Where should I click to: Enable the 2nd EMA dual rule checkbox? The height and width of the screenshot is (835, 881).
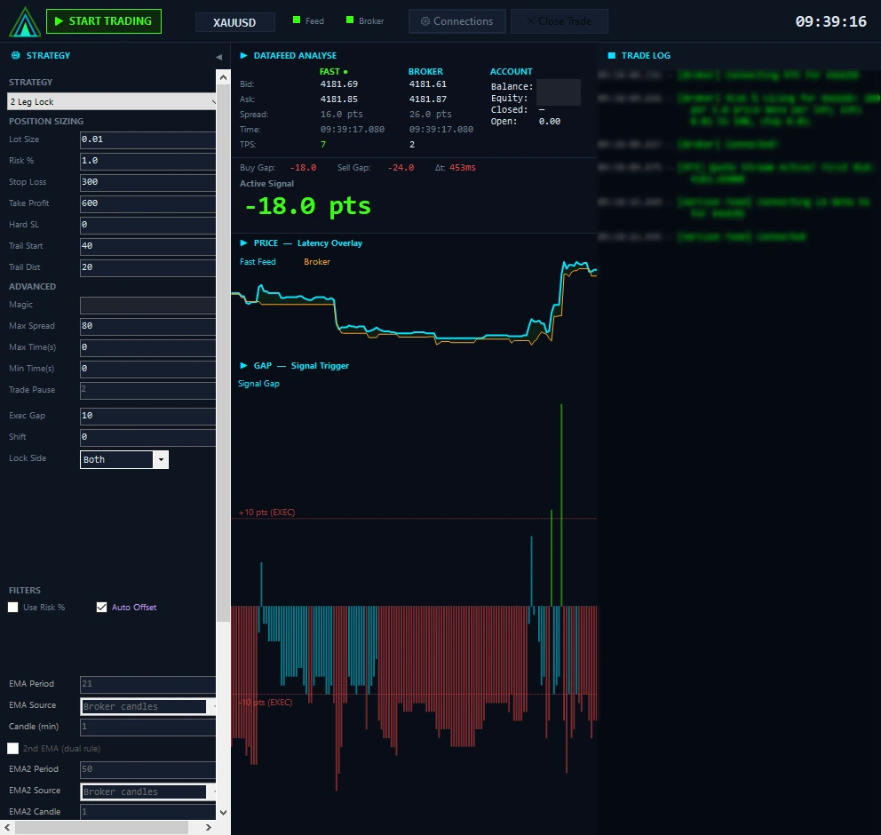(13, 749)
